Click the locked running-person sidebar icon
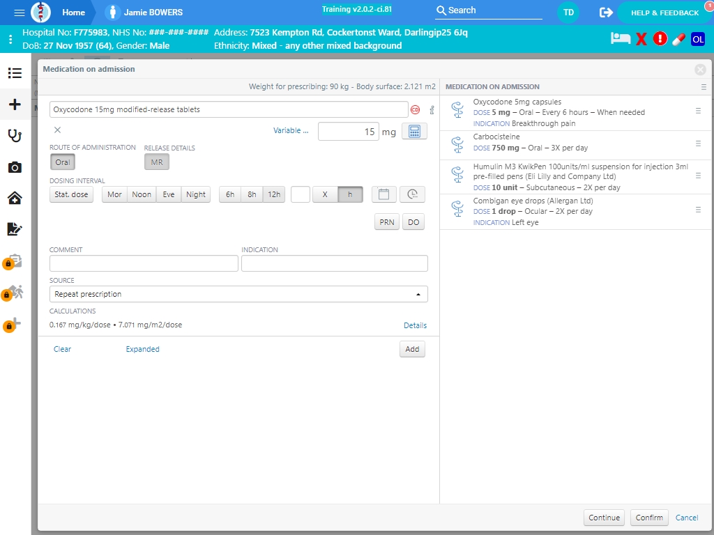Image resolution: width=714 pixels, height=535 pixels. [14, 293]
